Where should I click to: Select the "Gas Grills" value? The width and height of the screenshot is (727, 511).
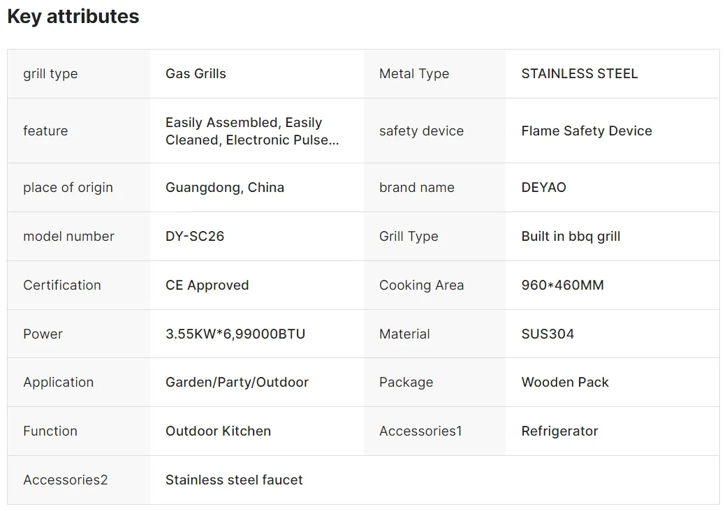tap(196, 74)
